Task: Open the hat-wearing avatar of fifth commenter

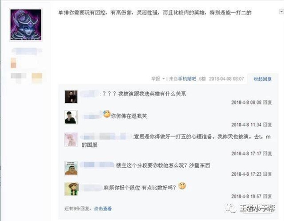Action: point(71,189)
